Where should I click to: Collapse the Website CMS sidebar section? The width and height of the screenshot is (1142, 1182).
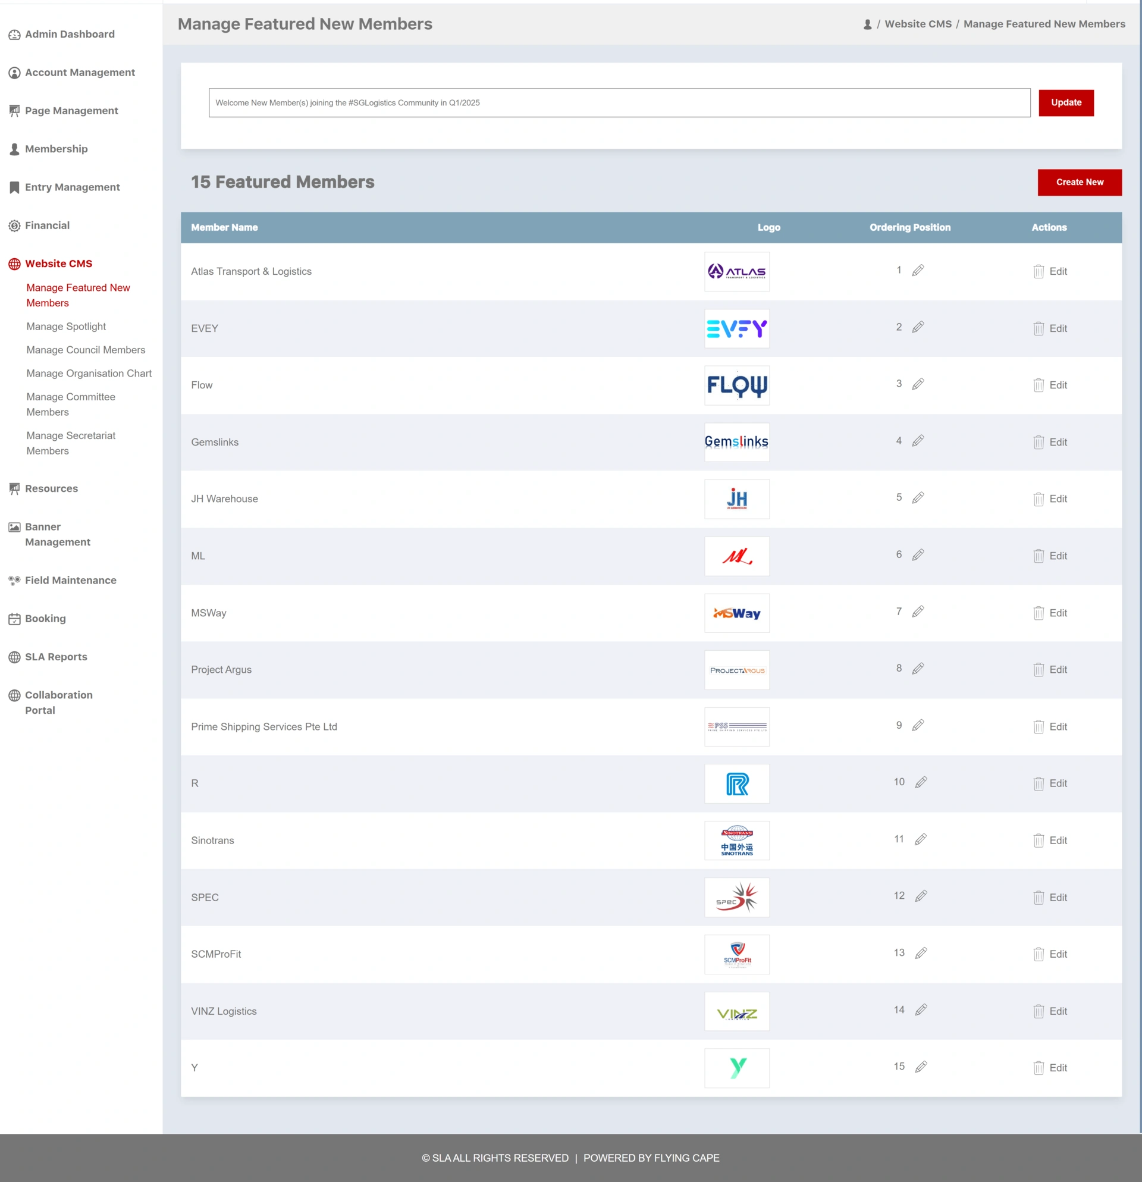(58, 264)
